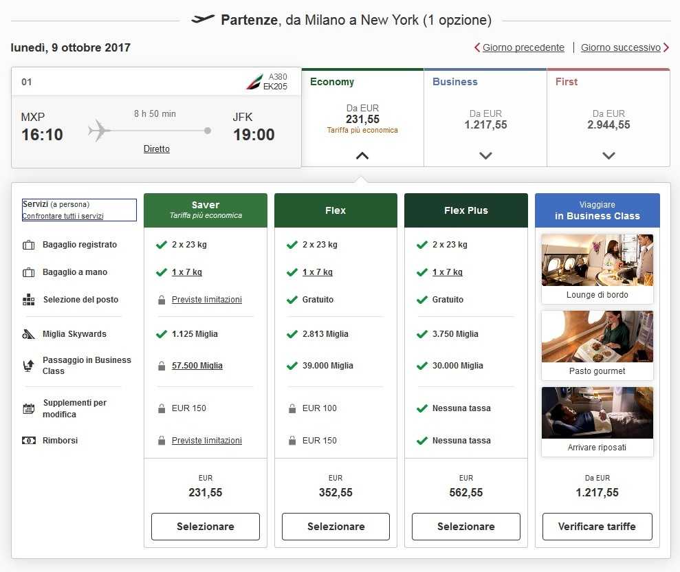
Task: Select the Economy fare tab
Action: pos(362,117)
